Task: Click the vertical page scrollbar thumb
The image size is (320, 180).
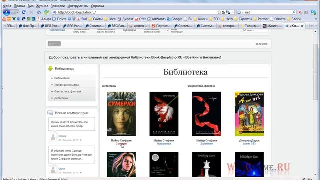Action: pos(315,72)
